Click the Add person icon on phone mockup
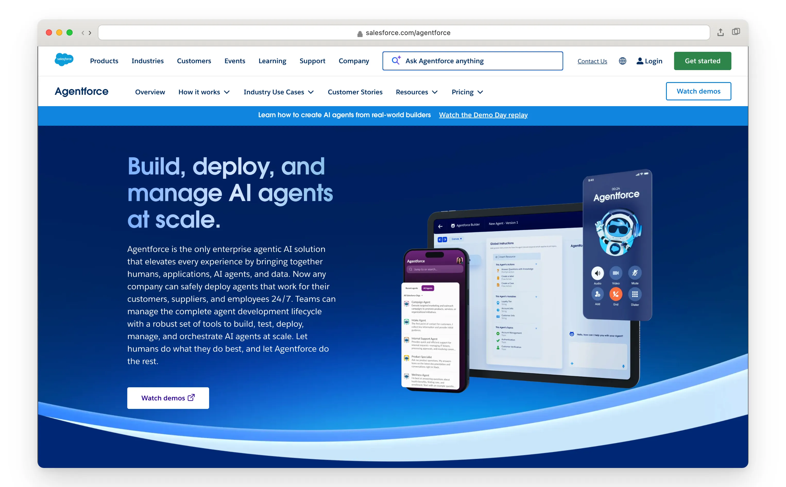 [x=597, y=294]
